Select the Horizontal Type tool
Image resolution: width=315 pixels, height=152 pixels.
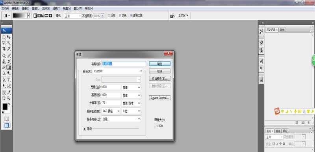[9, 80]
